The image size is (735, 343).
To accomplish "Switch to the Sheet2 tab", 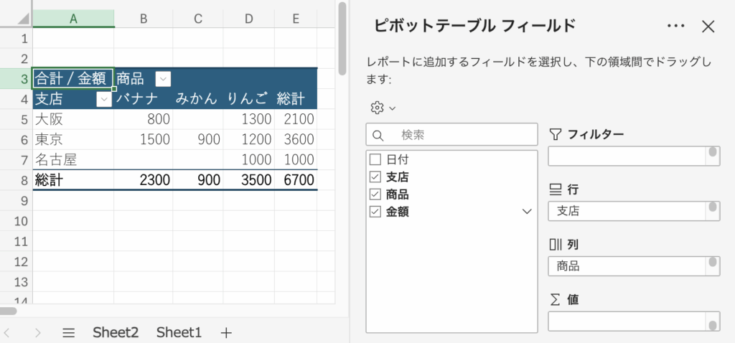I will pos(115,332).
